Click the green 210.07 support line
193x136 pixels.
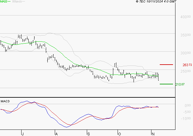click(166, 84)
